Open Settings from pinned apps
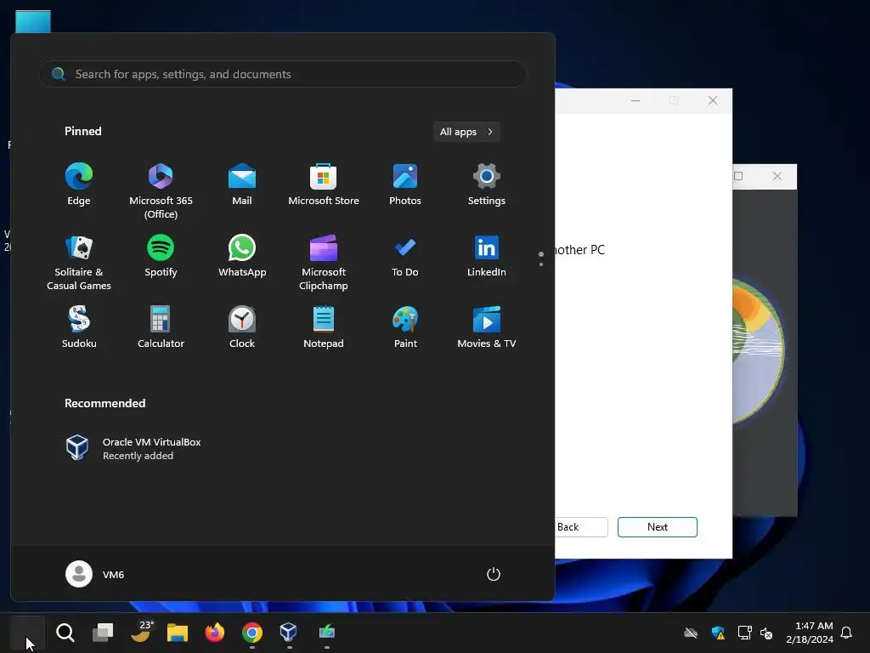 click(x=487, y=185)
